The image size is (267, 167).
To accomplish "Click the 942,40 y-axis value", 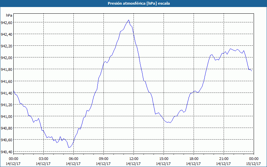I will tap(6, 34).
